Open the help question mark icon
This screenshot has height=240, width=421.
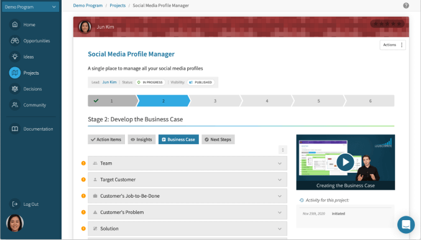pos(406,6)
